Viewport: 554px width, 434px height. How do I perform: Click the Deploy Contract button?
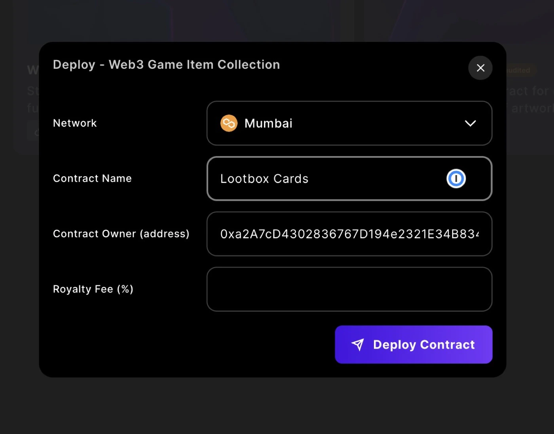pyautogui.click(x=413, y=344)
